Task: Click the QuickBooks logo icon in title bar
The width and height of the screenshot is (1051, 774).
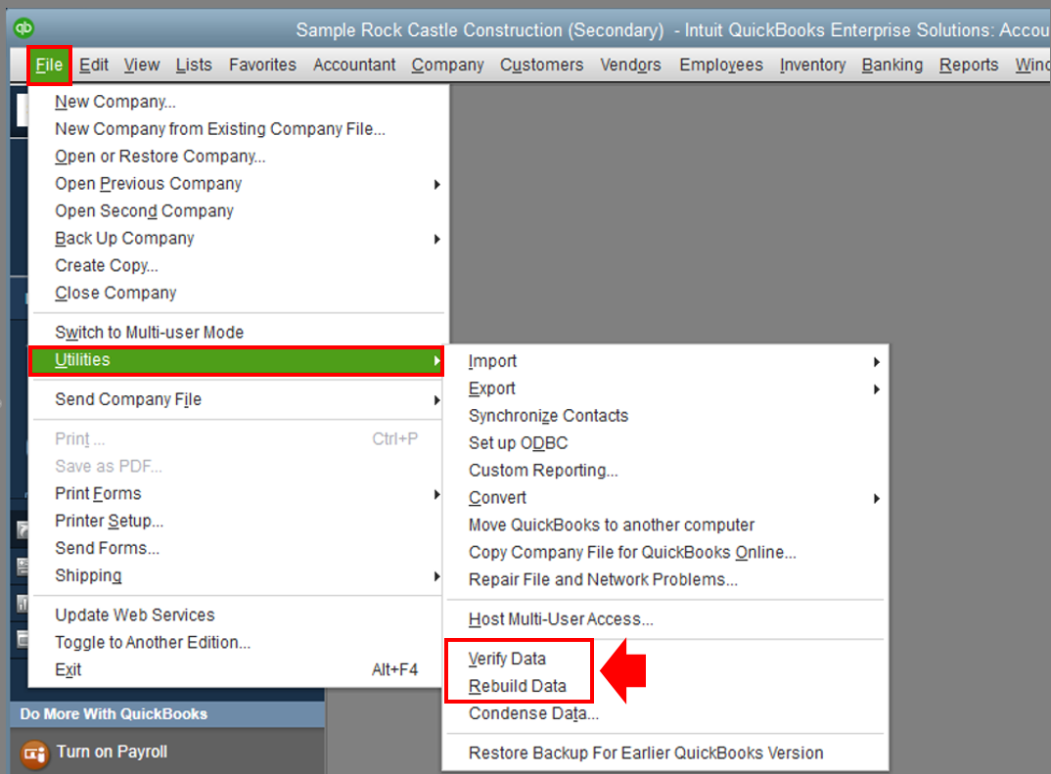Action: click(23, 28)
